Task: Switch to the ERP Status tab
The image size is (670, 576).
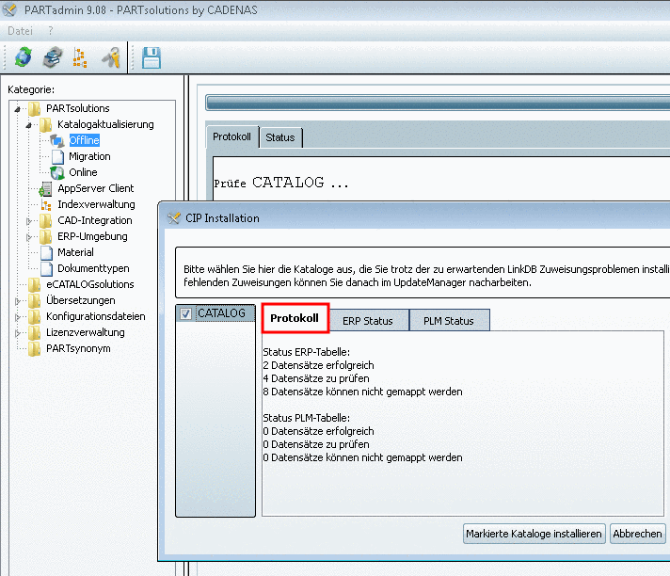Action: click(x=368, y=321)
